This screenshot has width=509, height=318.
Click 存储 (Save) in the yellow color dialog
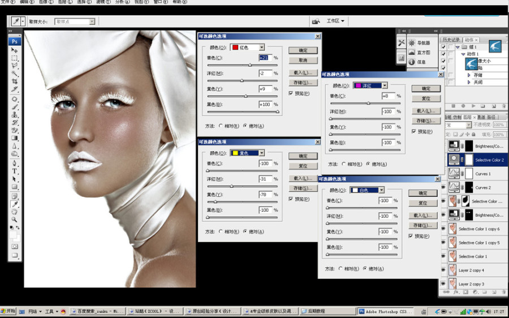(303, 188)
